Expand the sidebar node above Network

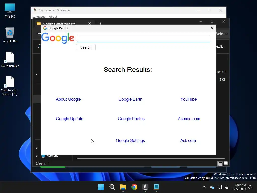[x=37, y=148]
